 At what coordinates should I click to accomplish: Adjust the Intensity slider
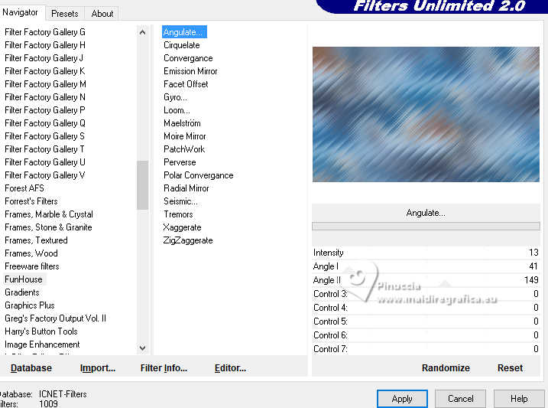point(426,253)
